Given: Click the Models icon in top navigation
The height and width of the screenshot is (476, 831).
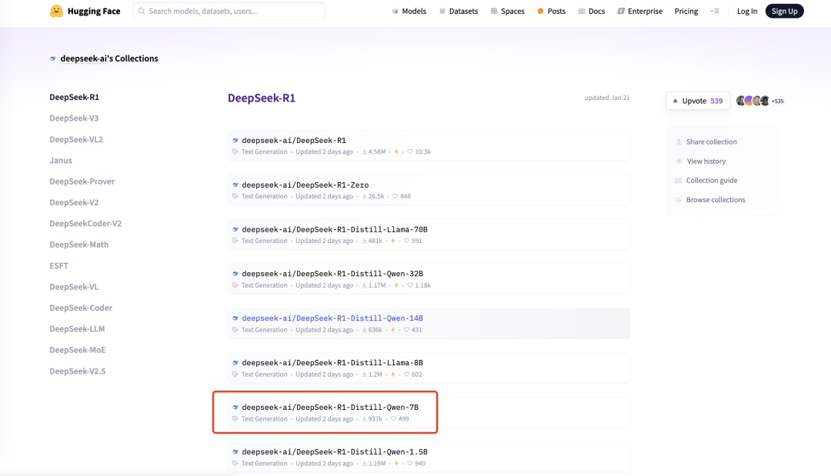Looking at the screenshot, I should pyautogui.click(x=395, y=11).
